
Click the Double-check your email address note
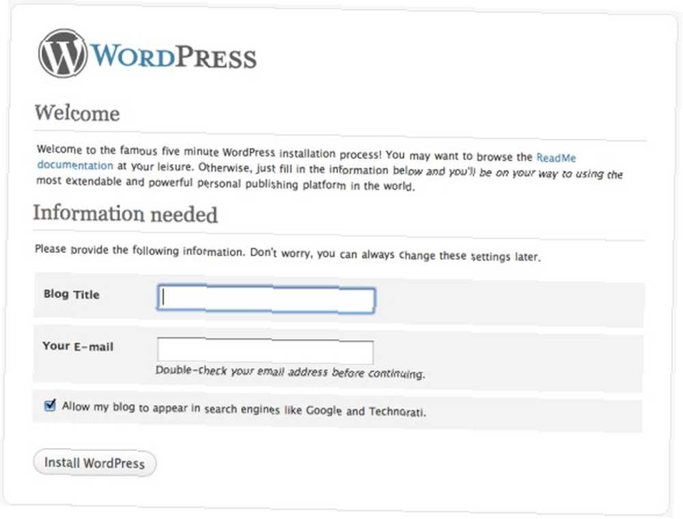pos(290,372)
